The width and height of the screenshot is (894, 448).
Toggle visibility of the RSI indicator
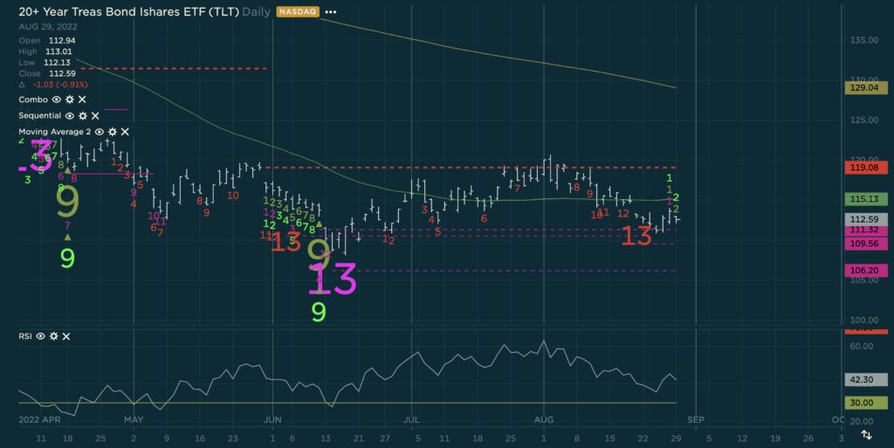40,336
